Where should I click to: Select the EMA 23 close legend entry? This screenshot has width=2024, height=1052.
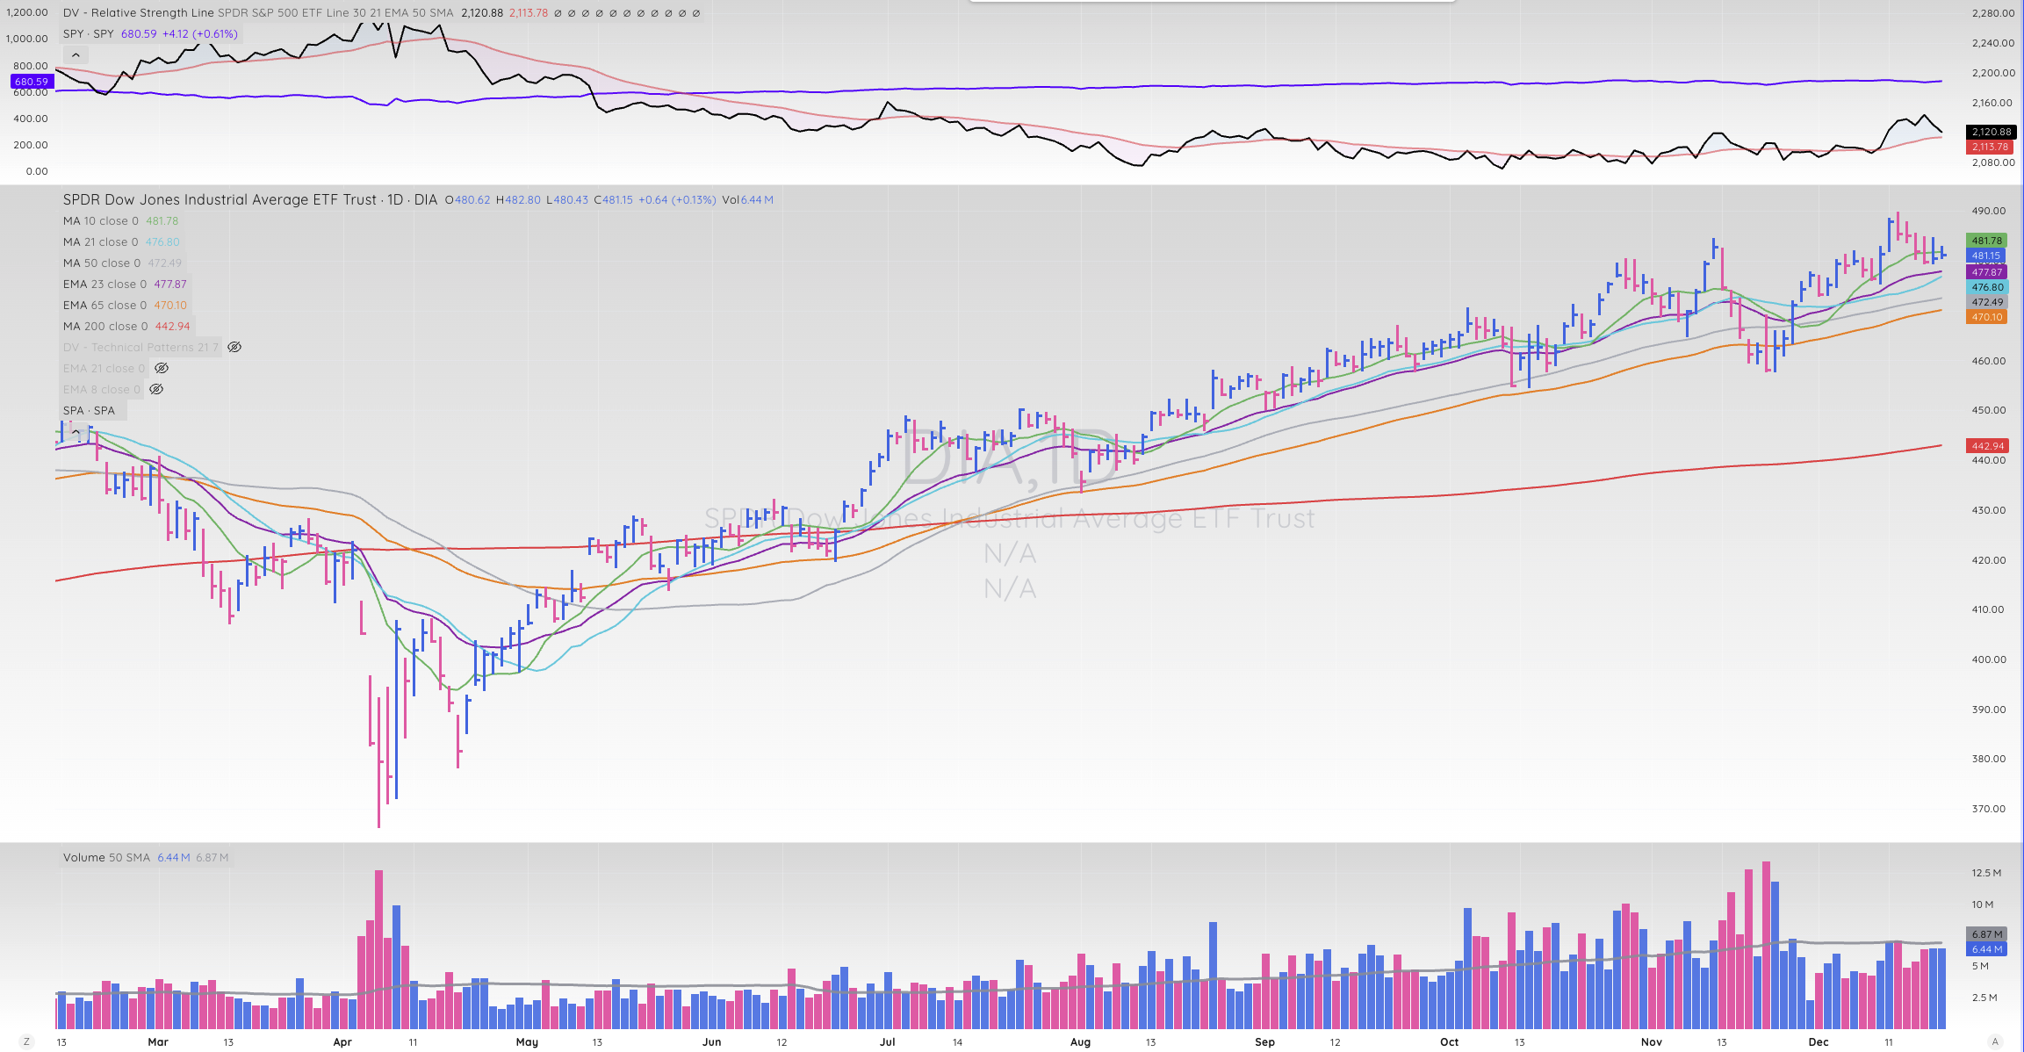104,285
